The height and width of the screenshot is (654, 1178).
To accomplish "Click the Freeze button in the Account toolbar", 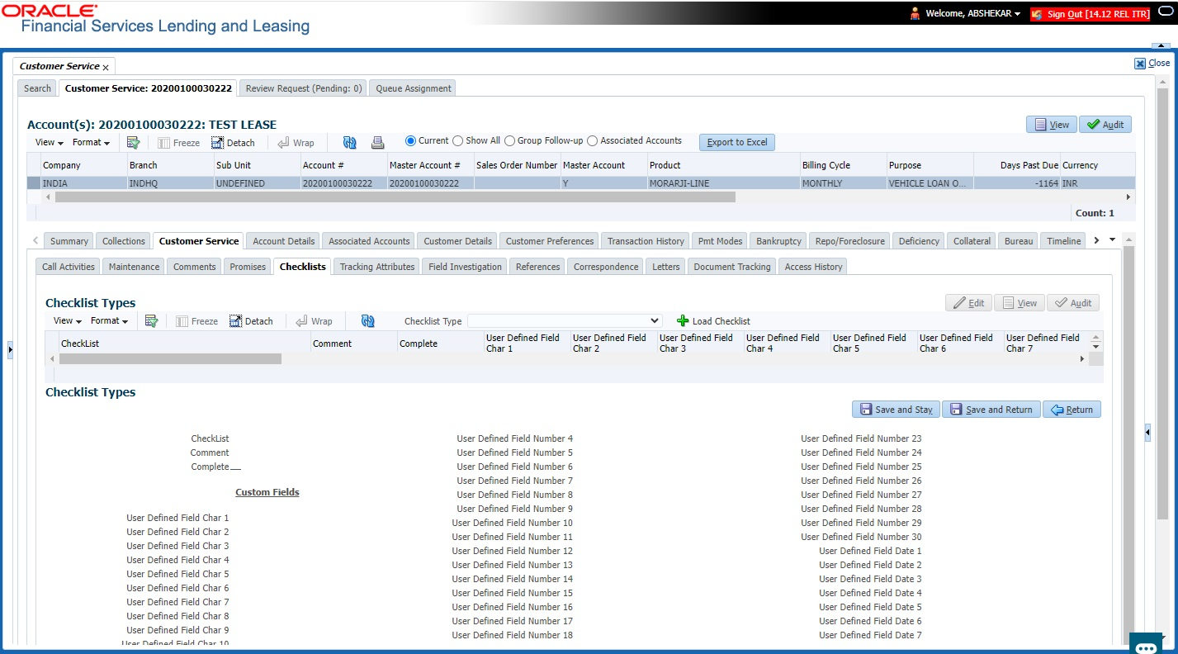I will [x=179, y=143].
